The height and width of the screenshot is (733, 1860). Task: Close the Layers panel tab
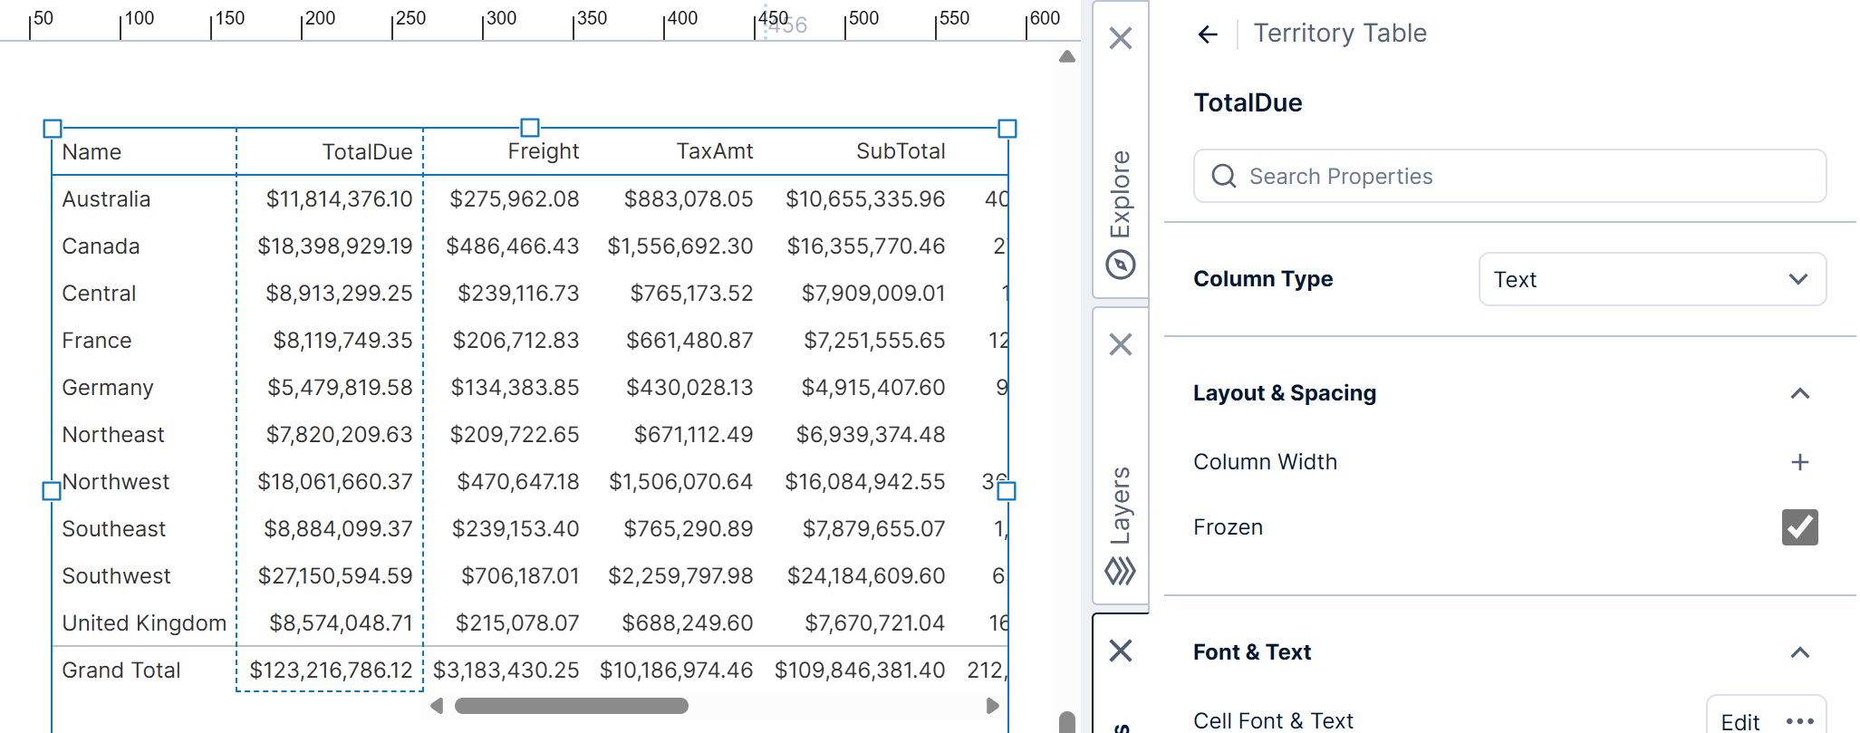(x=1121, y=344)
